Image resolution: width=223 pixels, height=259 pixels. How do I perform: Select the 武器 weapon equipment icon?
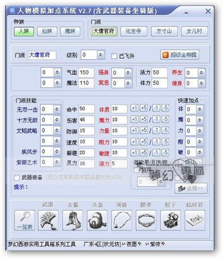(x=48, y=220)
